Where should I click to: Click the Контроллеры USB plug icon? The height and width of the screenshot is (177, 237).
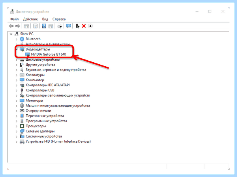coord(22,90)
